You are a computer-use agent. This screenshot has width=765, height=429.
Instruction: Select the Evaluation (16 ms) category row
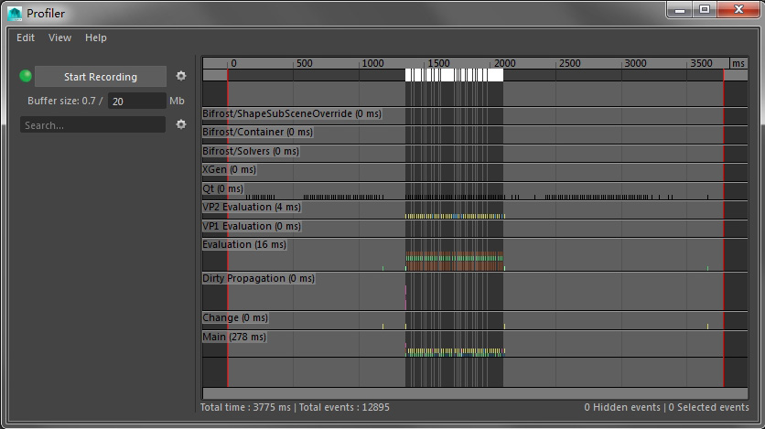click(243, 245)
